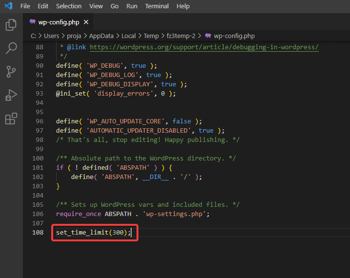The height and width of the screenshot is (278, 350).
Task: Click 'wp-settings.php' string on line 106
Action: 174,214
